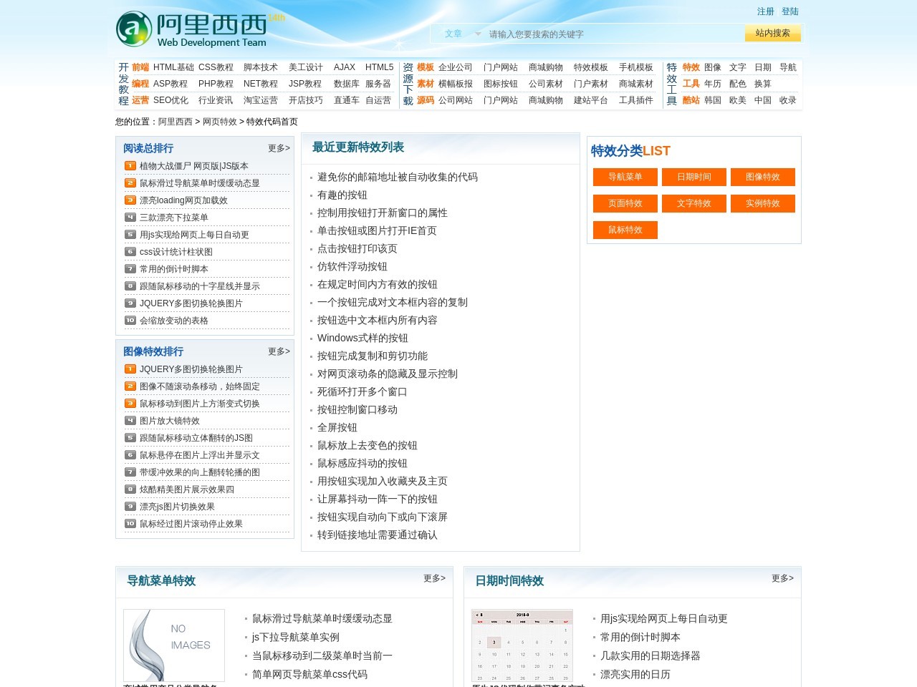Expand 更多 in 阅读总排行 panel
The height and width of the screenshot is (687, 917).
[x=279, y=148]
